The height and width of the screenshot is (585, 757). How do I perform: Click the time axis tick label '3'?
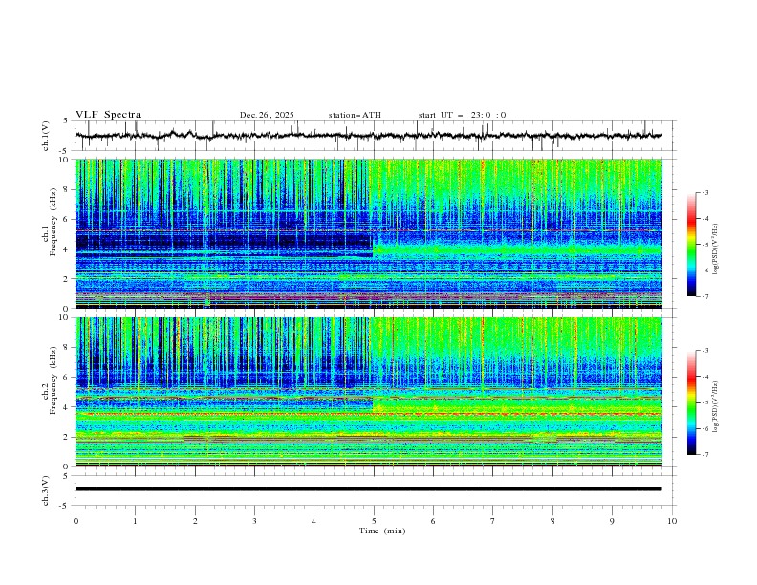254,521
